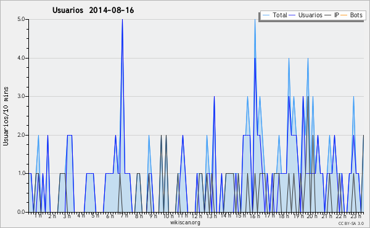Click the 'wikiscan.org' label below the chart
Screen dimensions: 370x228
click(x=185, y=222)
